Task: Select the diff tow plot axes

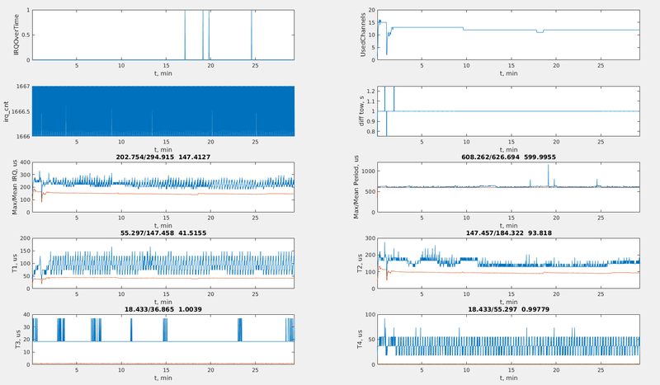Action: pyautogui.click(x=508, y=111)
